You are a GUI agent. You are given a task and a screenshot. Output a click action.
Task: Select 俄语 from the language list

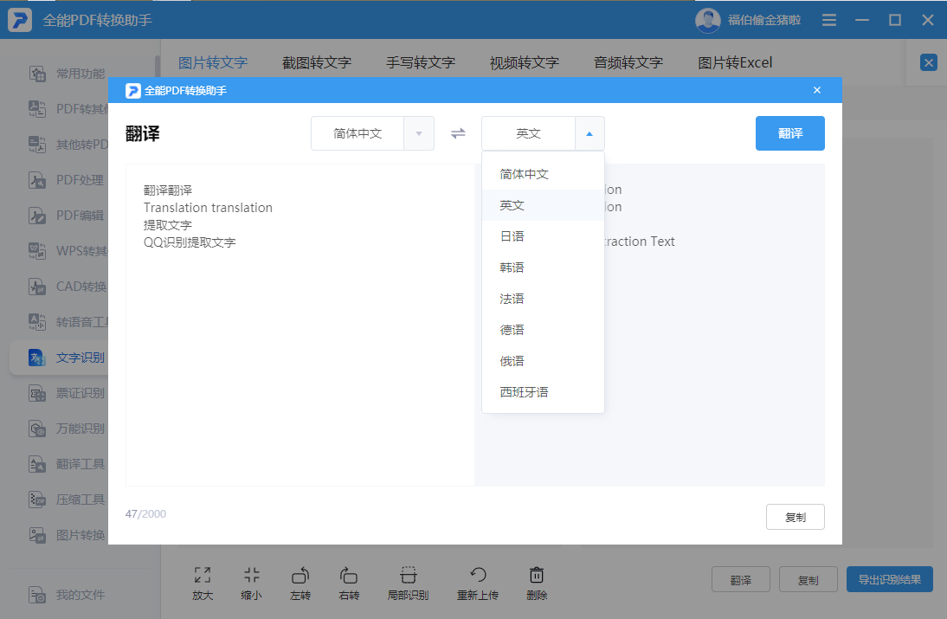click(x=543, y=361)
